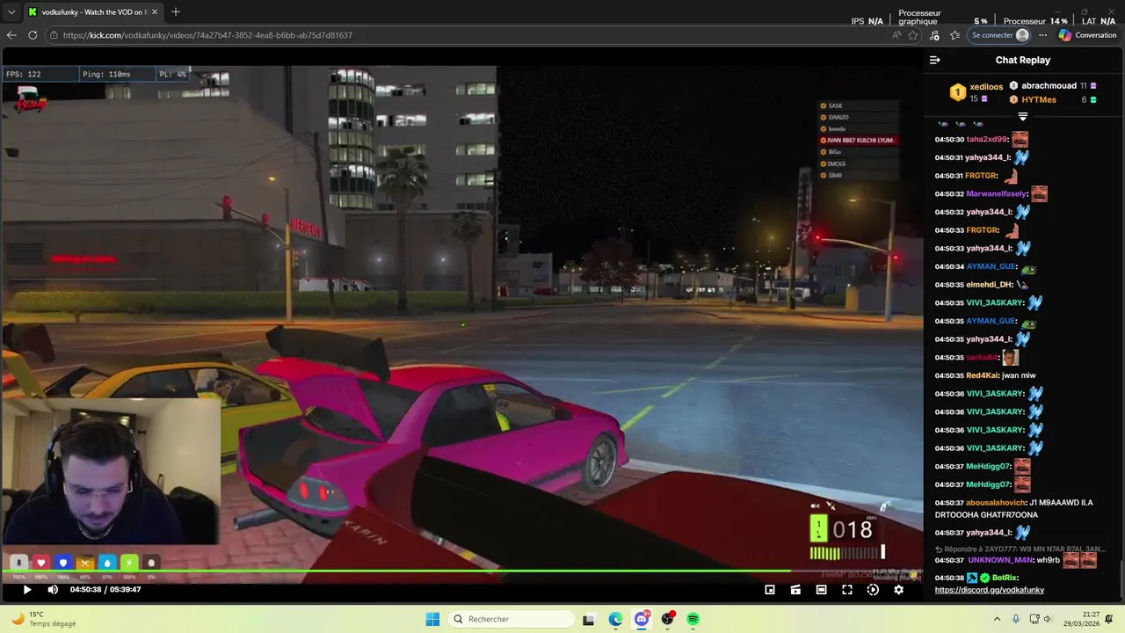Add this page to favorites star

click(913, 35)
